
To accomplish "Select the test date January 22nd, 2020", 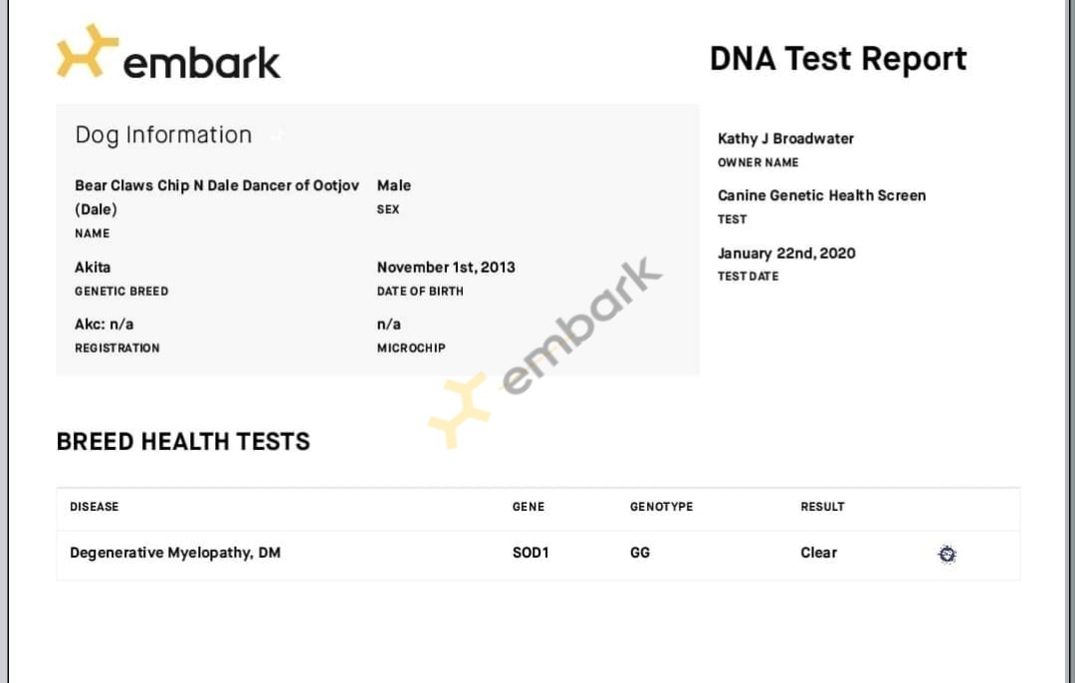I will 786,253.
